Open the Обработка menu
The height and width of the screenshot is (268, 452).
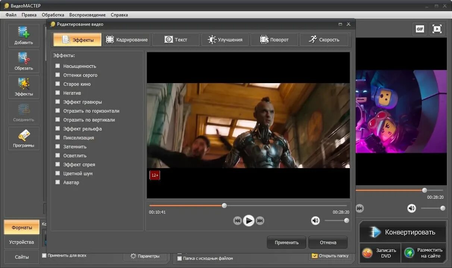[53, 15]
